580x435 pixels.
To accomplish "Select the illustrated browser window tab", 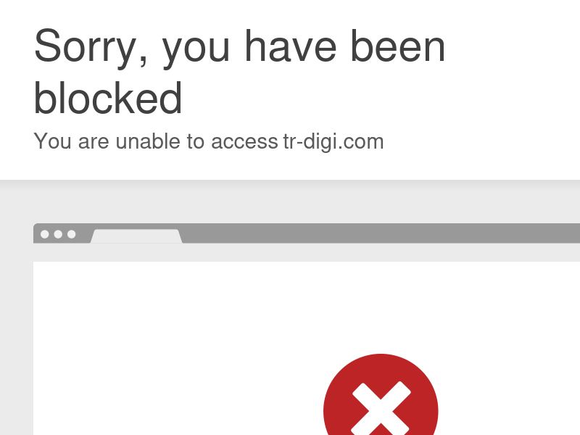I will [136, 236].
